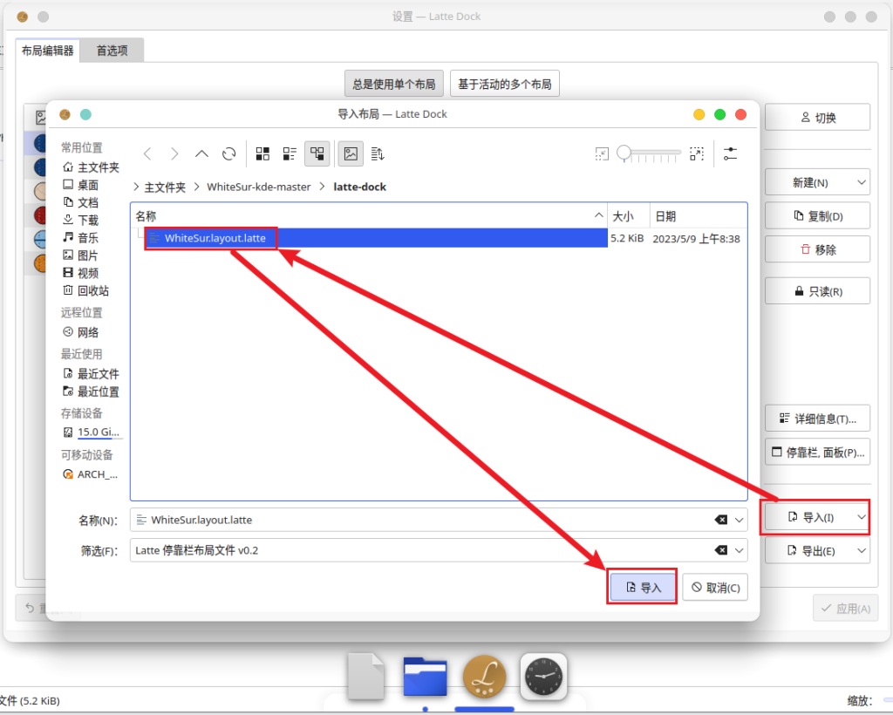The image size is (893, 715).
Task: Open 音乐 in the places sidebar
Action: [81, 238]
